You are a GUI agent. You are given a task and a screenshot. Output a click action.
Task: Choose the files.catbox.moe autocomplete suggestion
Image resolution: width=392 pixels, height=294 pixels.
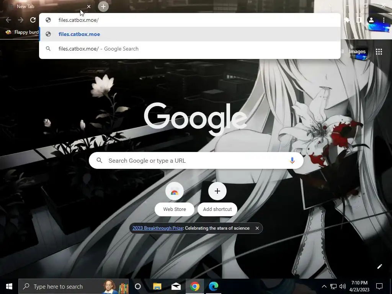190,34
